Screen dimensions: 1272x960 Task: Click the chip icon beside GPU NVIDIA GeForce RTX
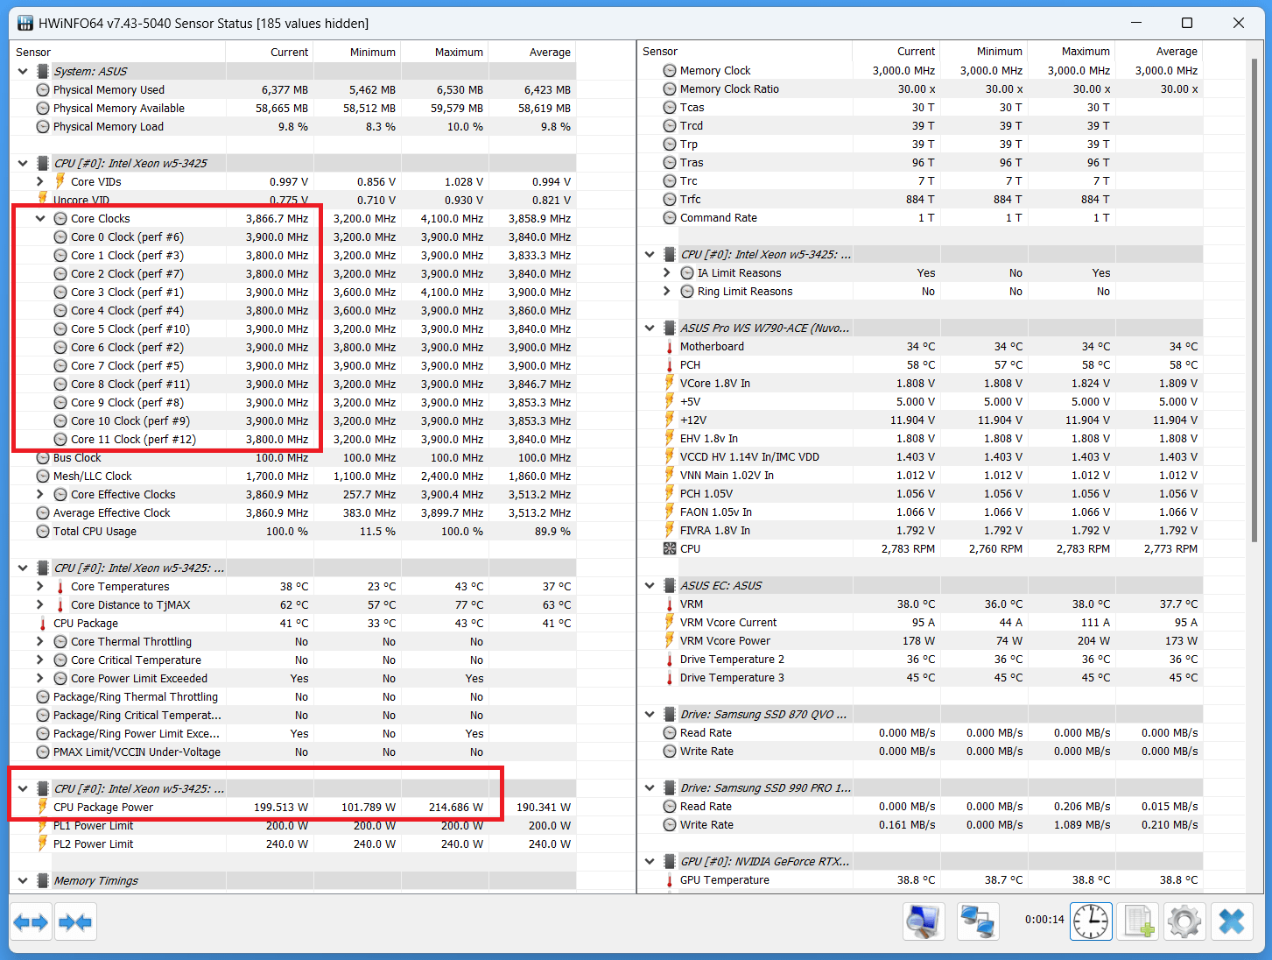pyautogui.click(x=670, y=861)
